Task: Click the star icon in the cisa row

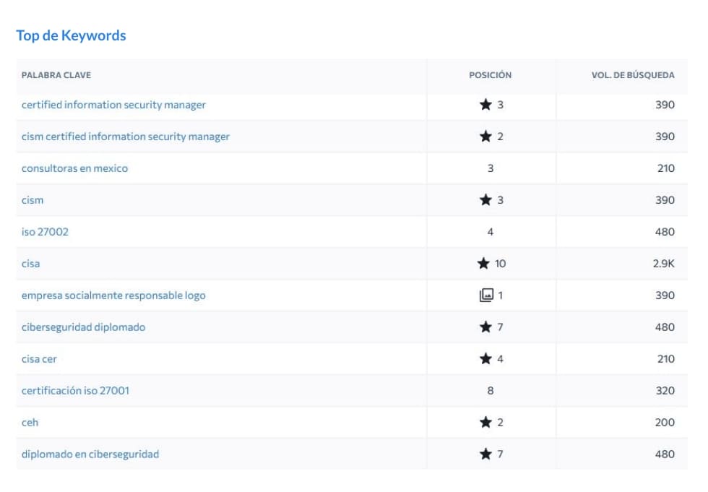Action: click(x=483, y=264)
